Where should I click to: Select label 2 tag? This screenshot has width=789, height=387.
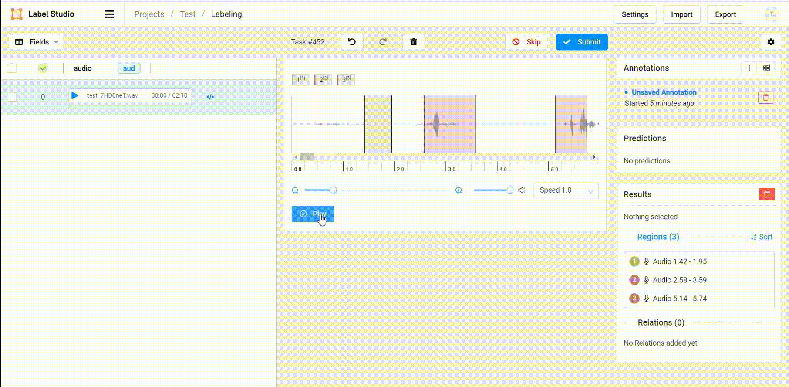(x=323, y=79)
